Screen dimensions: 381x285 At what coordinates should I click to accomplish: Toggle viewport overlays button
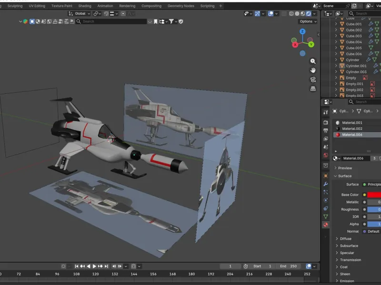tap(271, 14)
